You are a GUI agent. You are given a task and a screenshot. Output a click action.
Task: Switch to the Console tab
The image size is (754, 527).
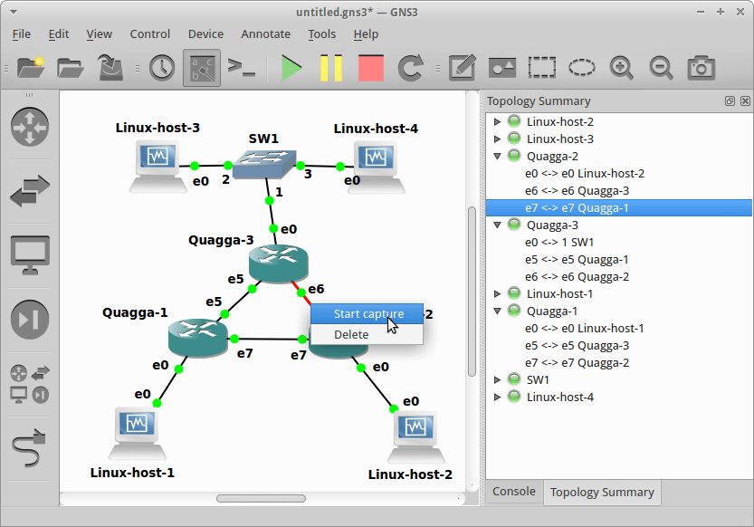coord(514,491)
